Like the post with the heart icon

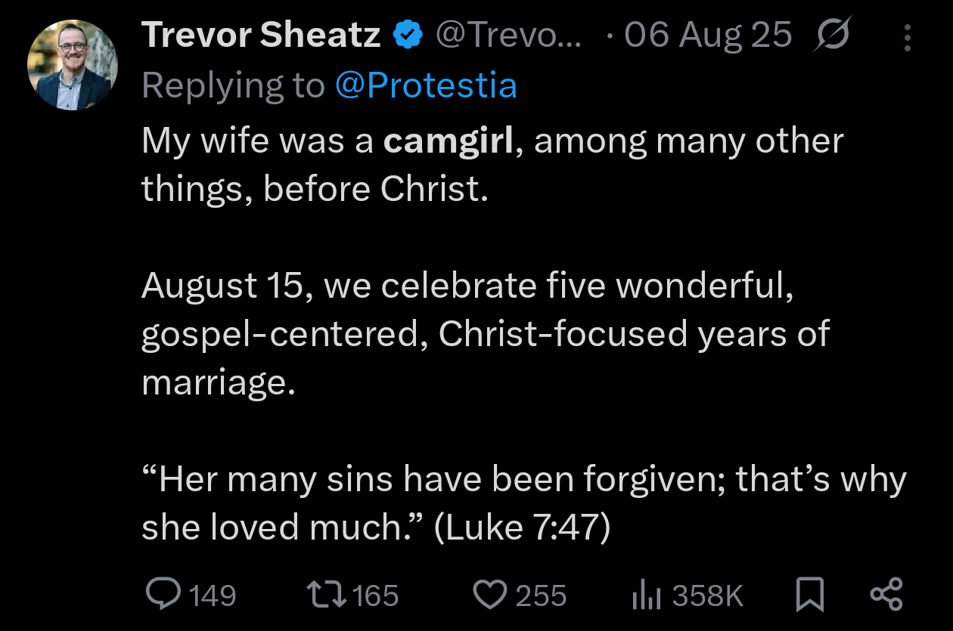point(490,595)
